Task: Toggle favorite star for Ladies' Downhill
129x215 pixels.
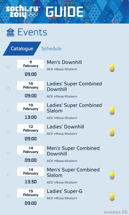Action: 8,132
